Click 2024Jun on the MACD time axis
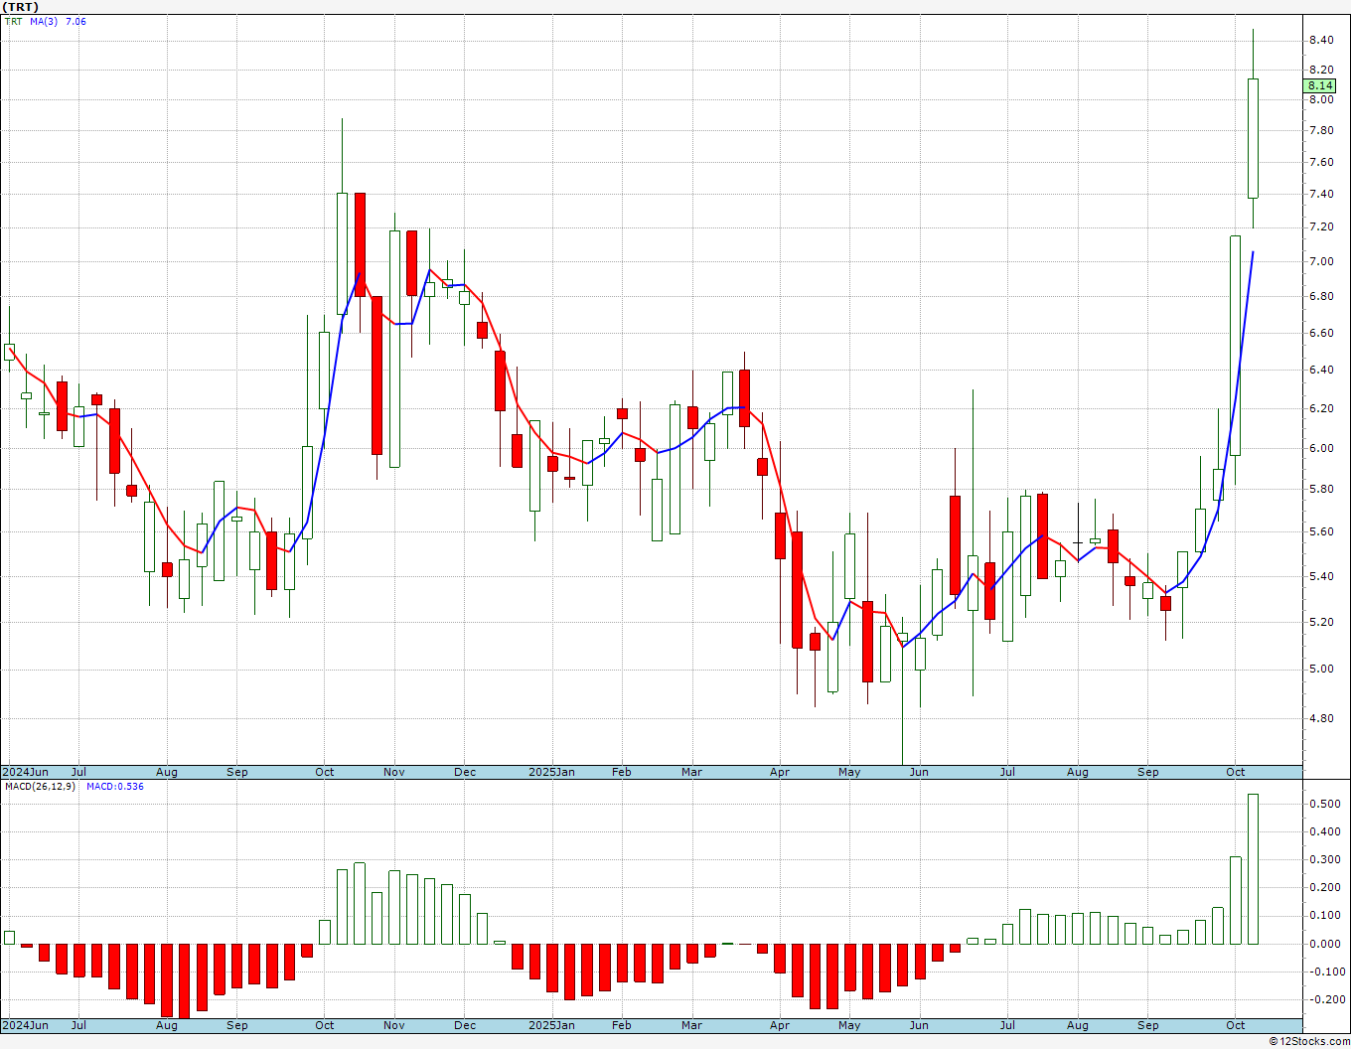The width and height of the screenshot is (1351, 1049). point(25,1025)
